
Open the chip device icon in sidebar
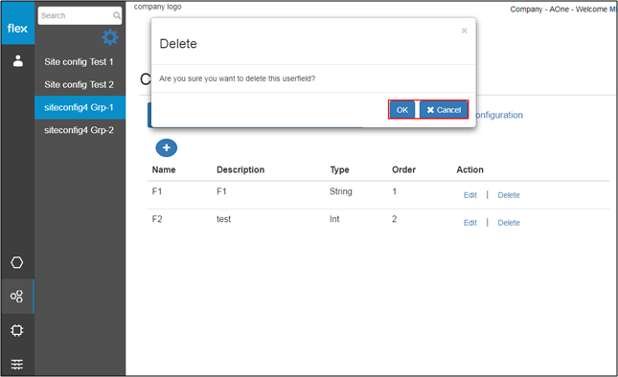(17, 330)
